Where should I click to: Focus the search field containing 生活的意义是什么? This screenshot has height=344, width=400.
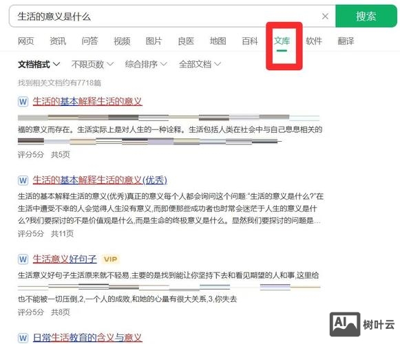coord(172,16)
